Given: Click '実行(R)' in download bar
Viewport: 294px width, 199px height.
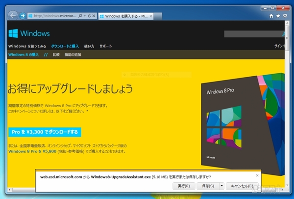Looking at the screenshot, I should pyautogui.click(x=184, y=186).
